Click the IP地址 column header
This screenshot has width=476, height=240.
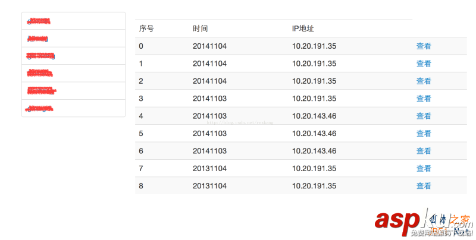(x=303, y=29)
